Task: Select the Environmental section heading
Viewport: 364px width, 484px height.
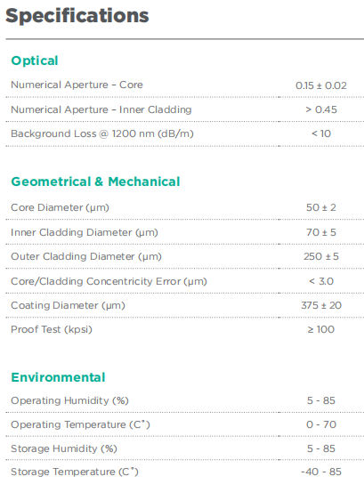Action: click(x=58, y=377)
